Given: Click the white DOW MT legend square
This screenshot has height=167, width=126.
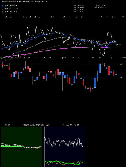Looking at the screenshot, I should tap(3, 9).
